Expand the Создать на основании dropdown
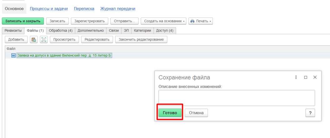This screenshot has width=330, height=138. 164,21
